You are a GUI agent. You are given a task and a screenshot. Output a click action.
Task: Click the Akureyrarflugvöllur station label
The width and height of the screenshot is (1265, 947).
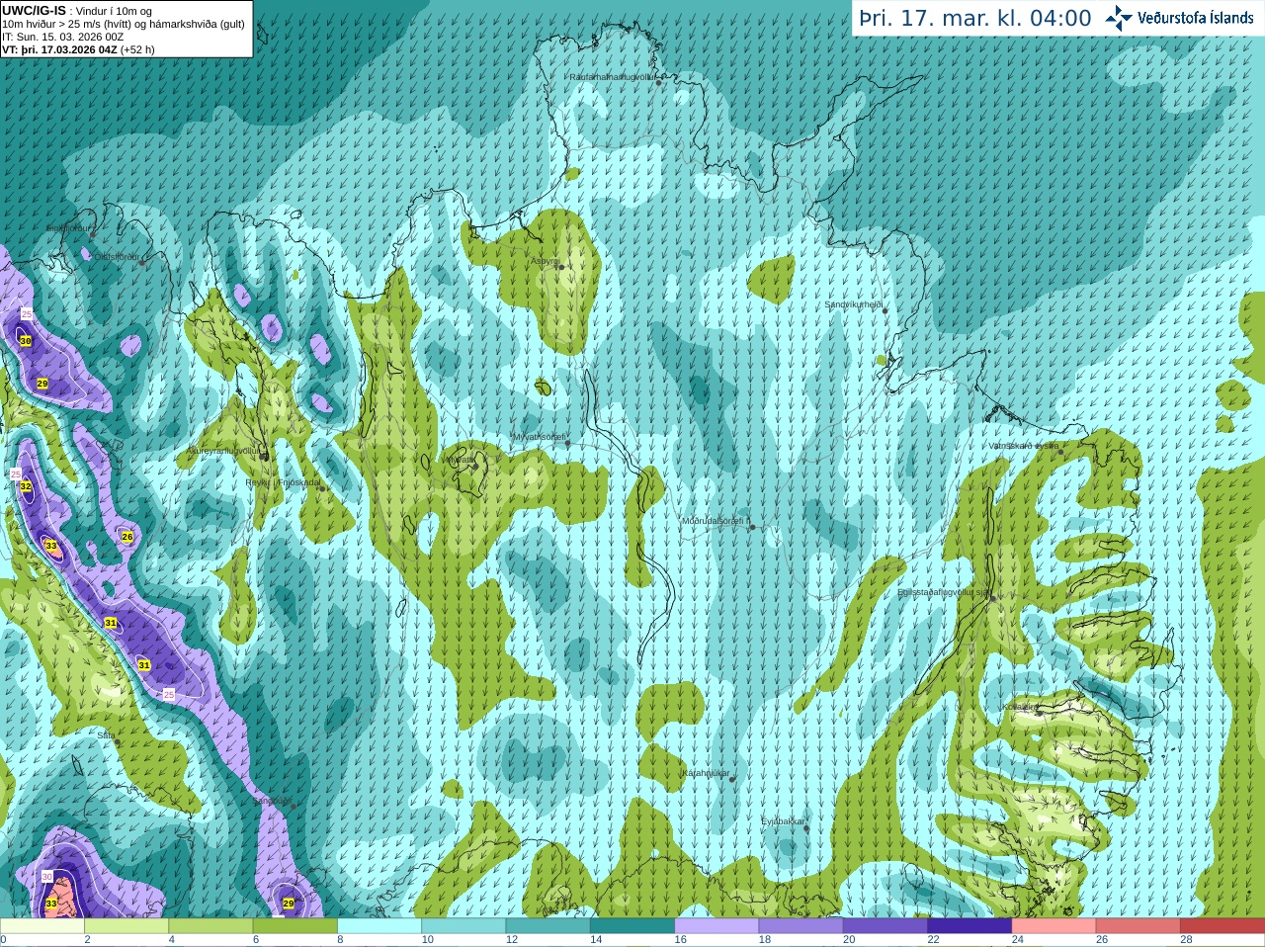(223, 450)
